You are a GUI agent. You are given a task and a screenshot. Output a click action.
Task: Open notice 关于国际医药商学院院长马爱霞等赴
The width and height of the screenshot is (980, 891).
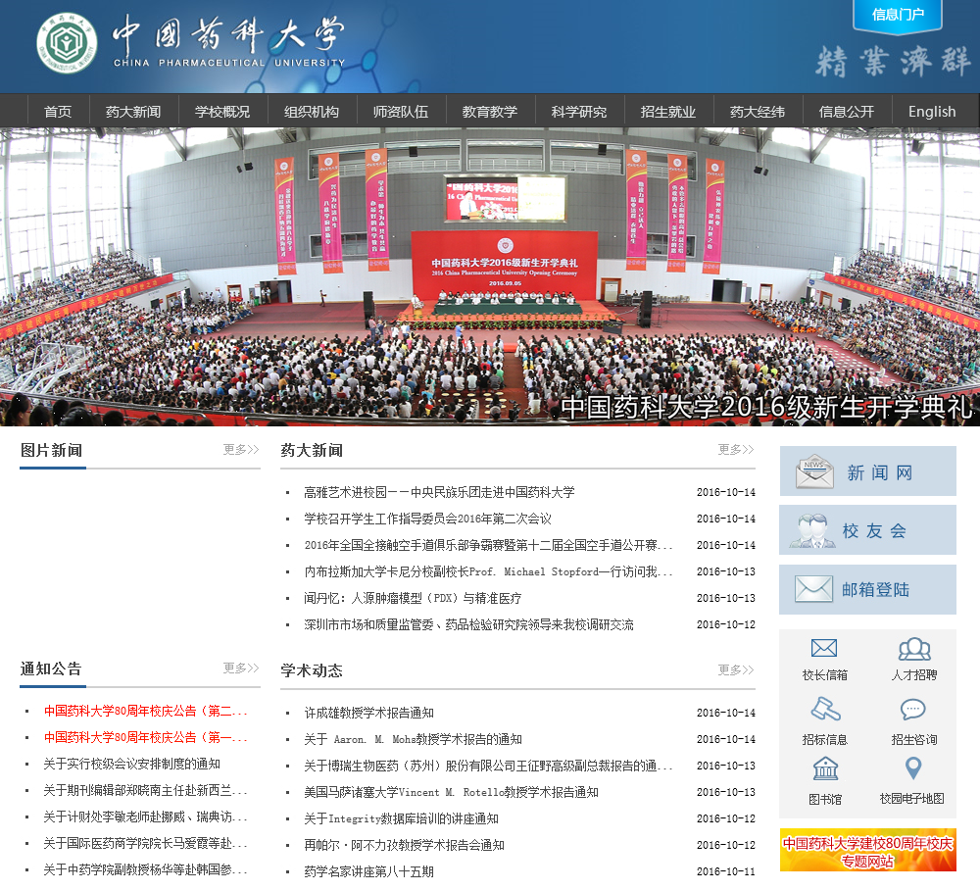tap(146, 844)
